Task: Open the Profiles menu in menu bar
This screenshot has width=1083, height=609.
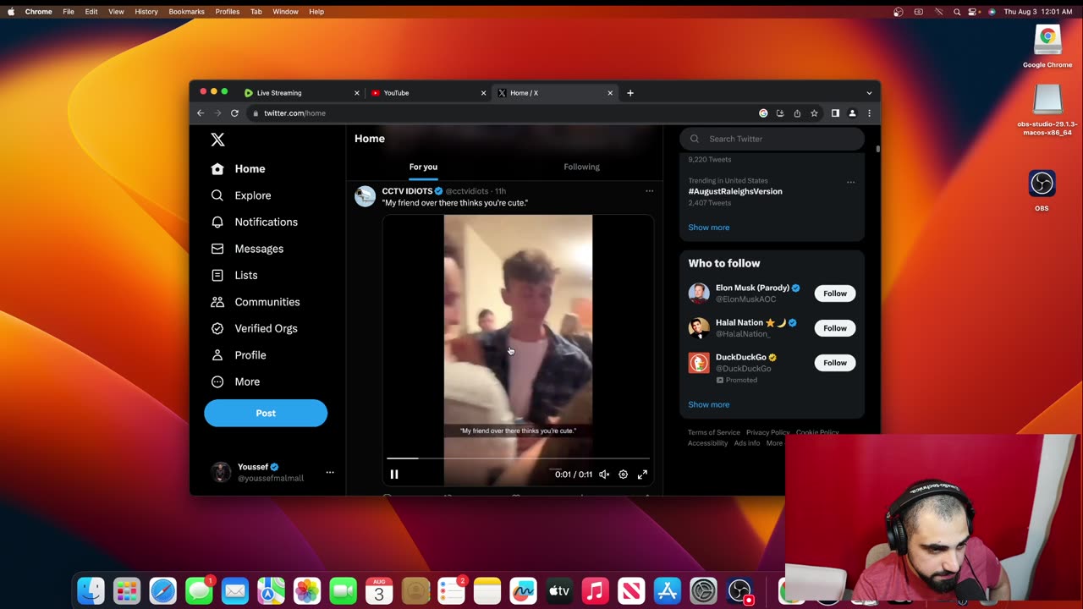Action: tap(227, 12)
